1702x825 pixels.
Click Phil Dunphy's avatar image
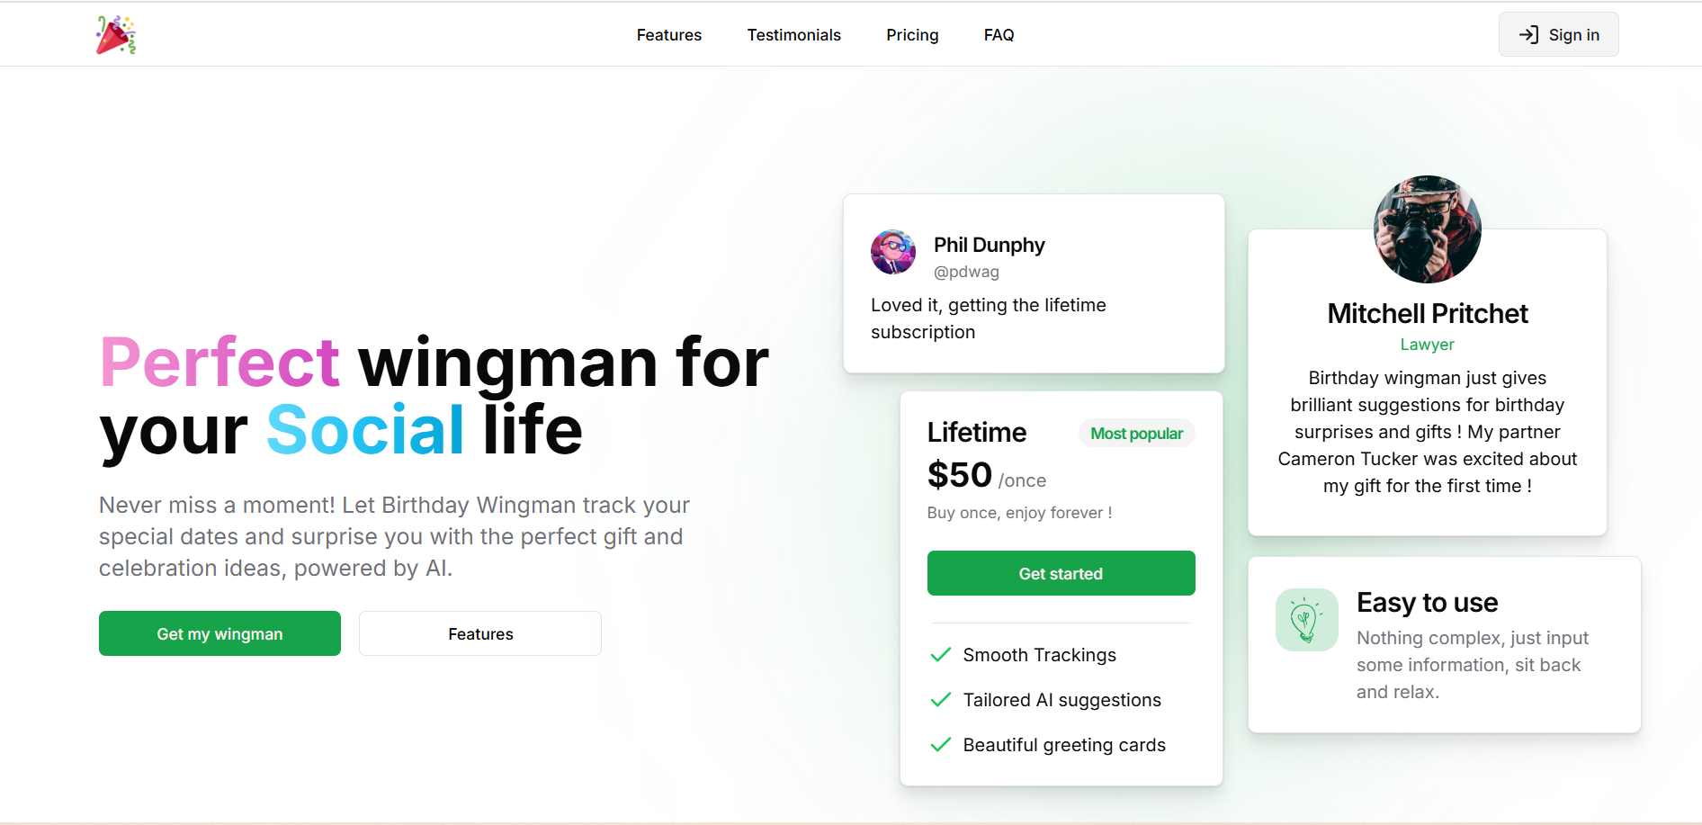tap(893, 252)
